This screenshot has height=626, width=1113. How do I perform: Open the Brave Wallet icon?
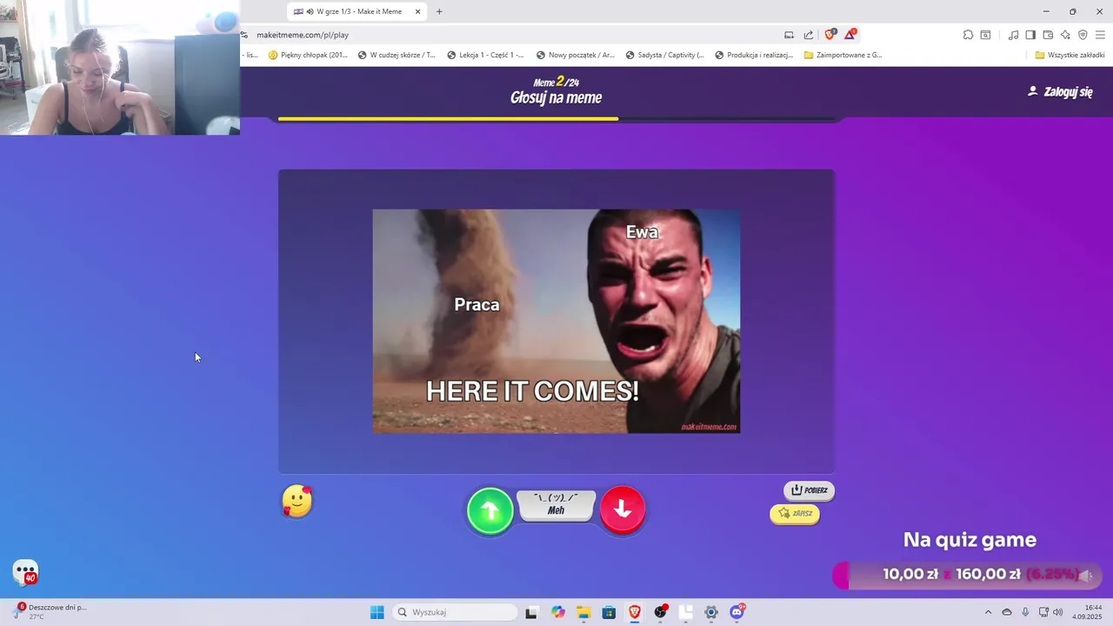[1048, 35]
